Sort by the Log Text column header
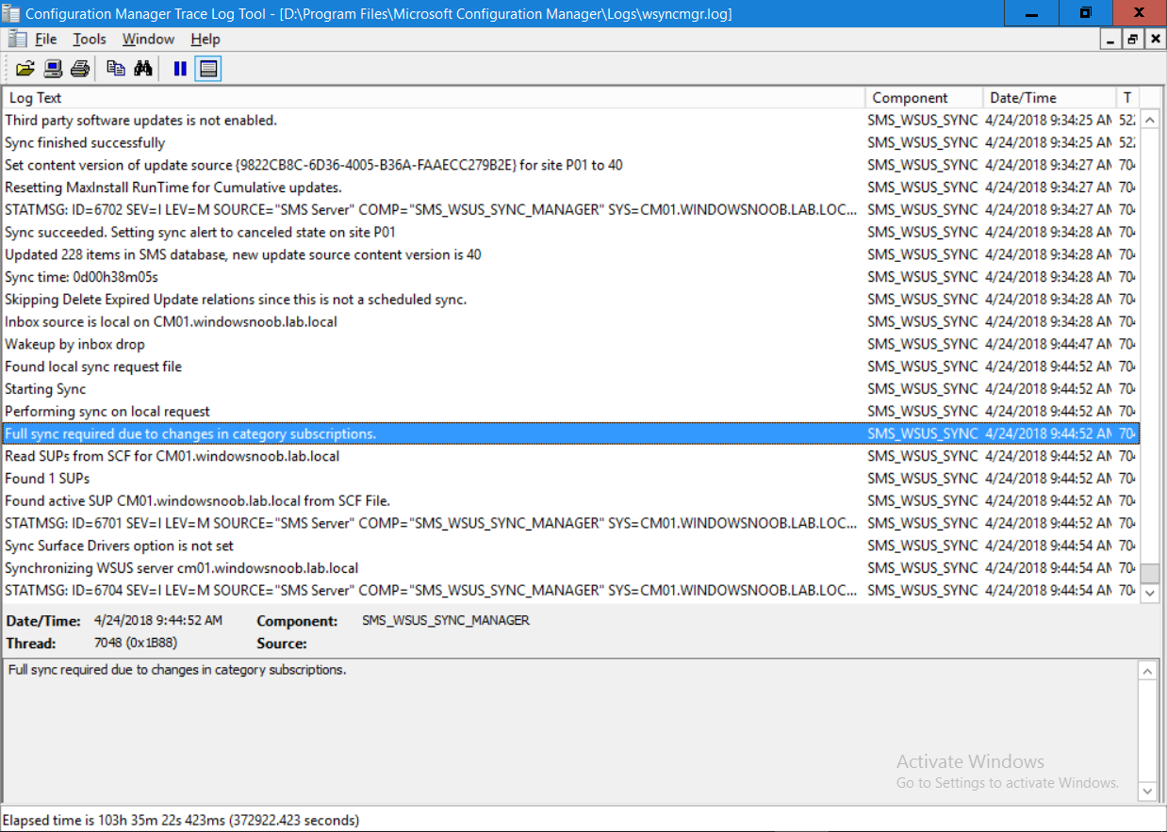 (434, 98)
